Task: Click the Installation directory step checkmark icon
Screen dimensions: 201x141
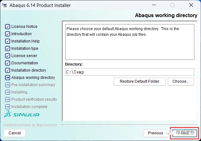Action: 8,70
